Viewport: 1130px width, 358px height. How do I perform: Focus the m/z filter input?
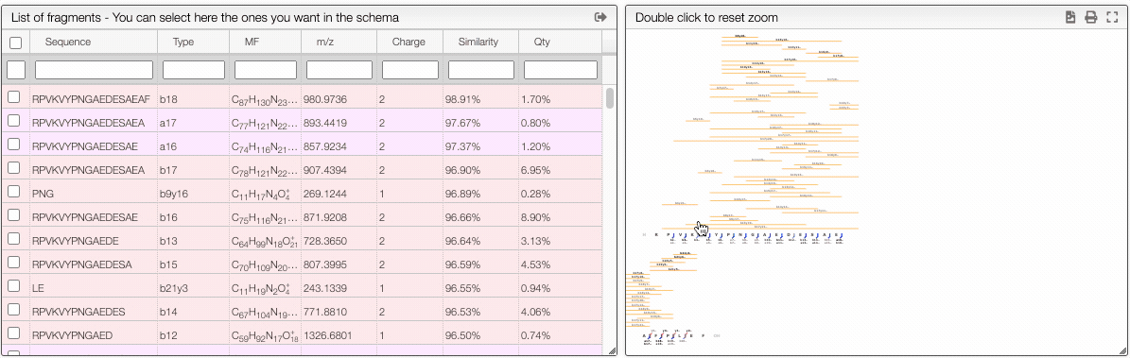pos(339,70)
